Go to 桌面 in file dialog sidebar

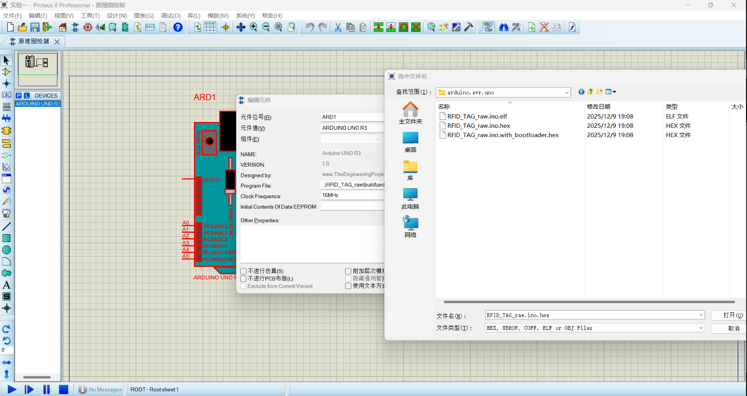(x=410, y=142)
